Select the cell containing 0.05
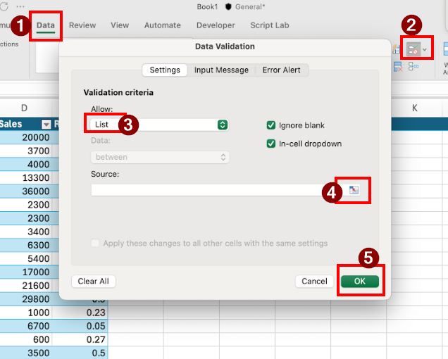The height and width of the screenshot is (359, 448). 80,326
